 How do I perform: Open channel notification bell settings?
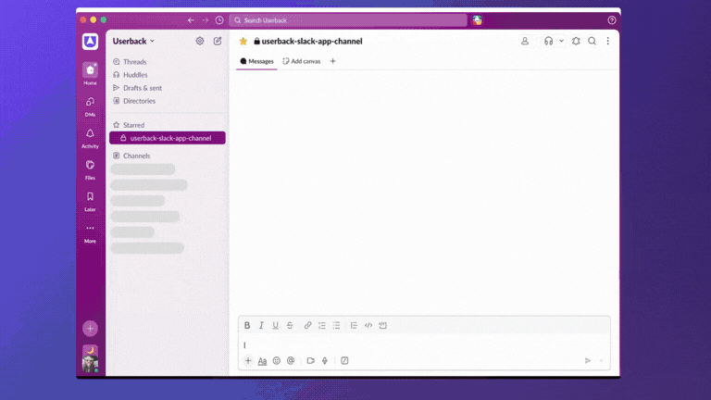click(576, 41)
